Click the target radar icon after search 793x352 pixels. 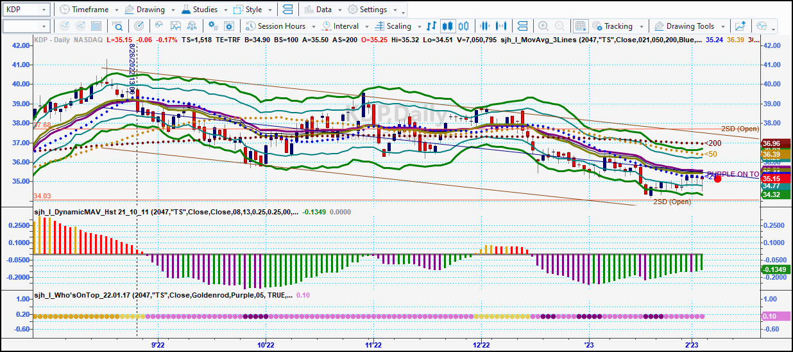point(139,26)
